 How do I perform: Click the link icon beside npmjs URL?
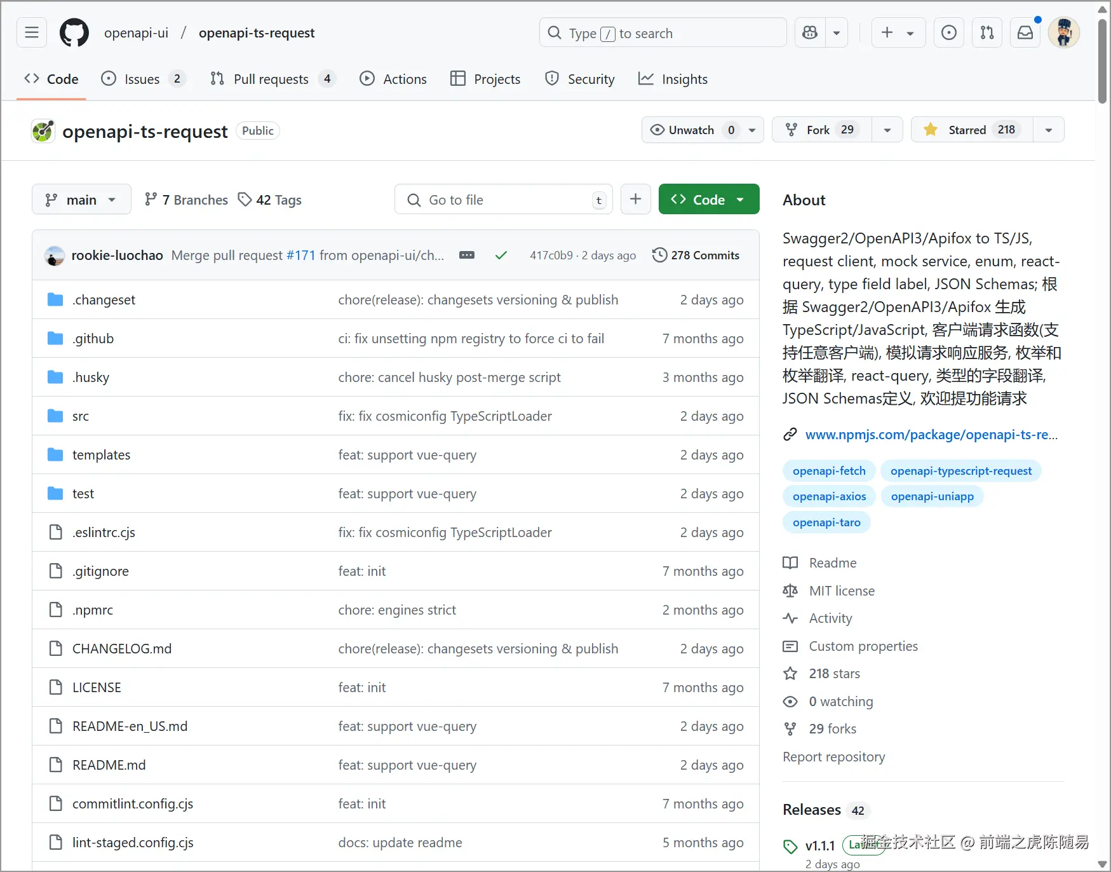(x=790, y=435)
